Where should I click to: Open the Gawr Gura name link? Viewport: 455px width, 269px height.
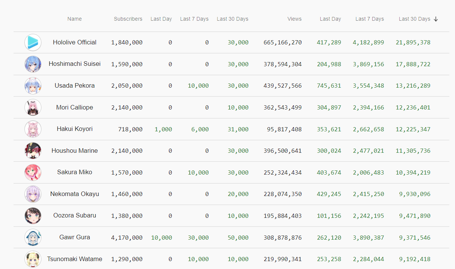click(75, 237)
